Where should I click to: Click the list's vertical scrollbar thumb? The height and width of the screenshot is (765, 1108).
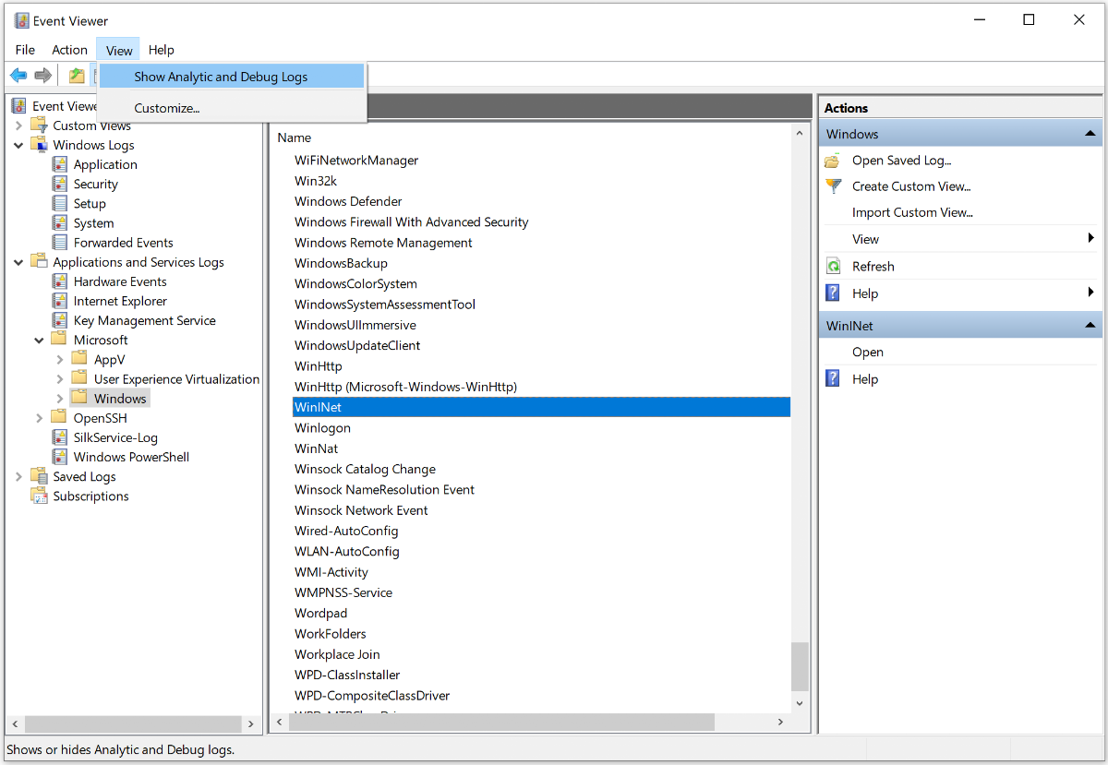(x=800, y=666)
